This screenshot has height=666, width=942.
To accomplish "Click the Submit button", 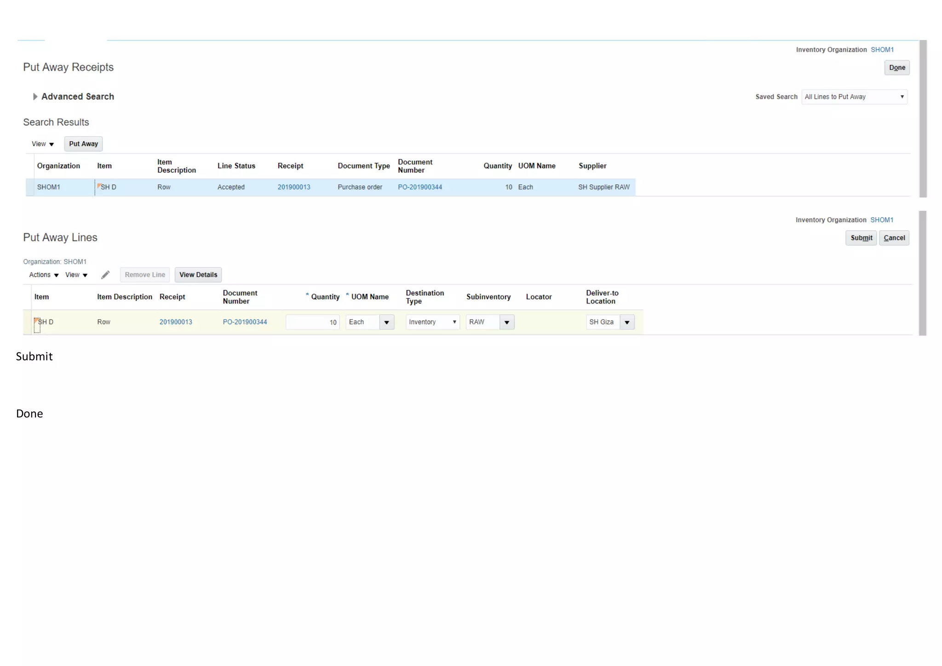I will click(861, 238).
